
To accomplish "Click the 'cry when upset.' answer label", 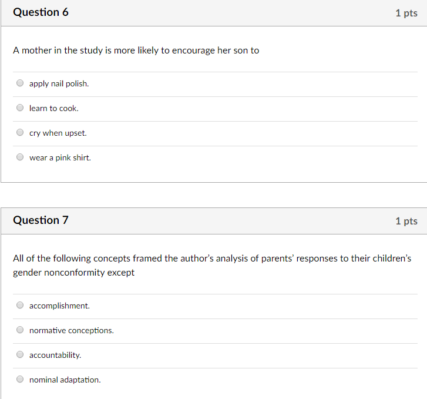I will click(x=58, y=133).
